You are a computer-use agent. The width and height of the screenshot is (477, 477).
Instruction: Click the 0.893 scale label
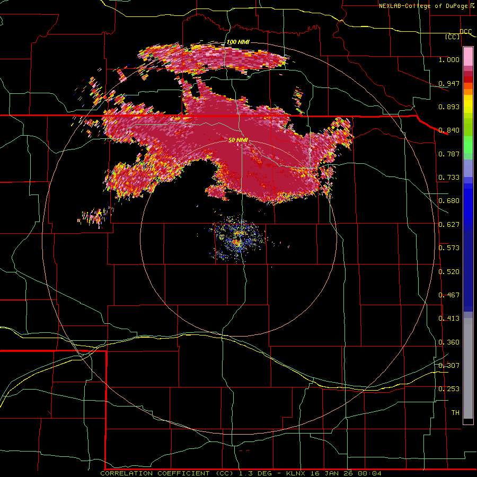(x=449, y=107)
